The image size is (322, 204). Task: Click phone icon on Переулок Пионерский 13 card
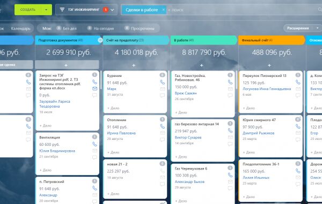298,82
